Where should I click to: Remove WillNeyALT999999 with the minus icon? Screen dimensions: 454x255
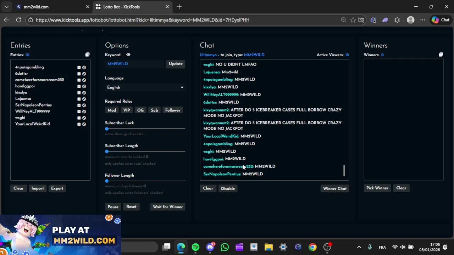(79, 112)
